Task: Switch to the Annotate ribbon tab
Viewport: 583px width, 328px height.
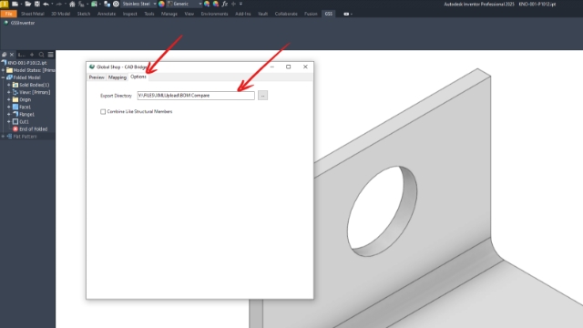Action: pyautogui.click(x=107, y=14)
